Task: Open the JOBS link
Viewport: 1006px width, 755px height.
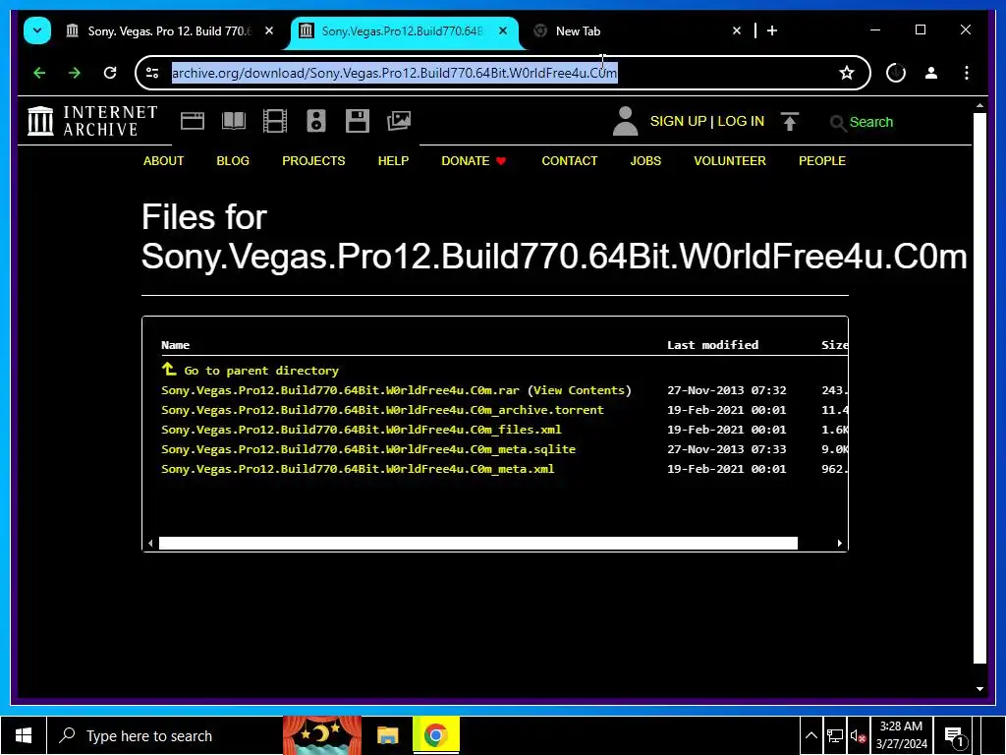Action: click(645, 161)
